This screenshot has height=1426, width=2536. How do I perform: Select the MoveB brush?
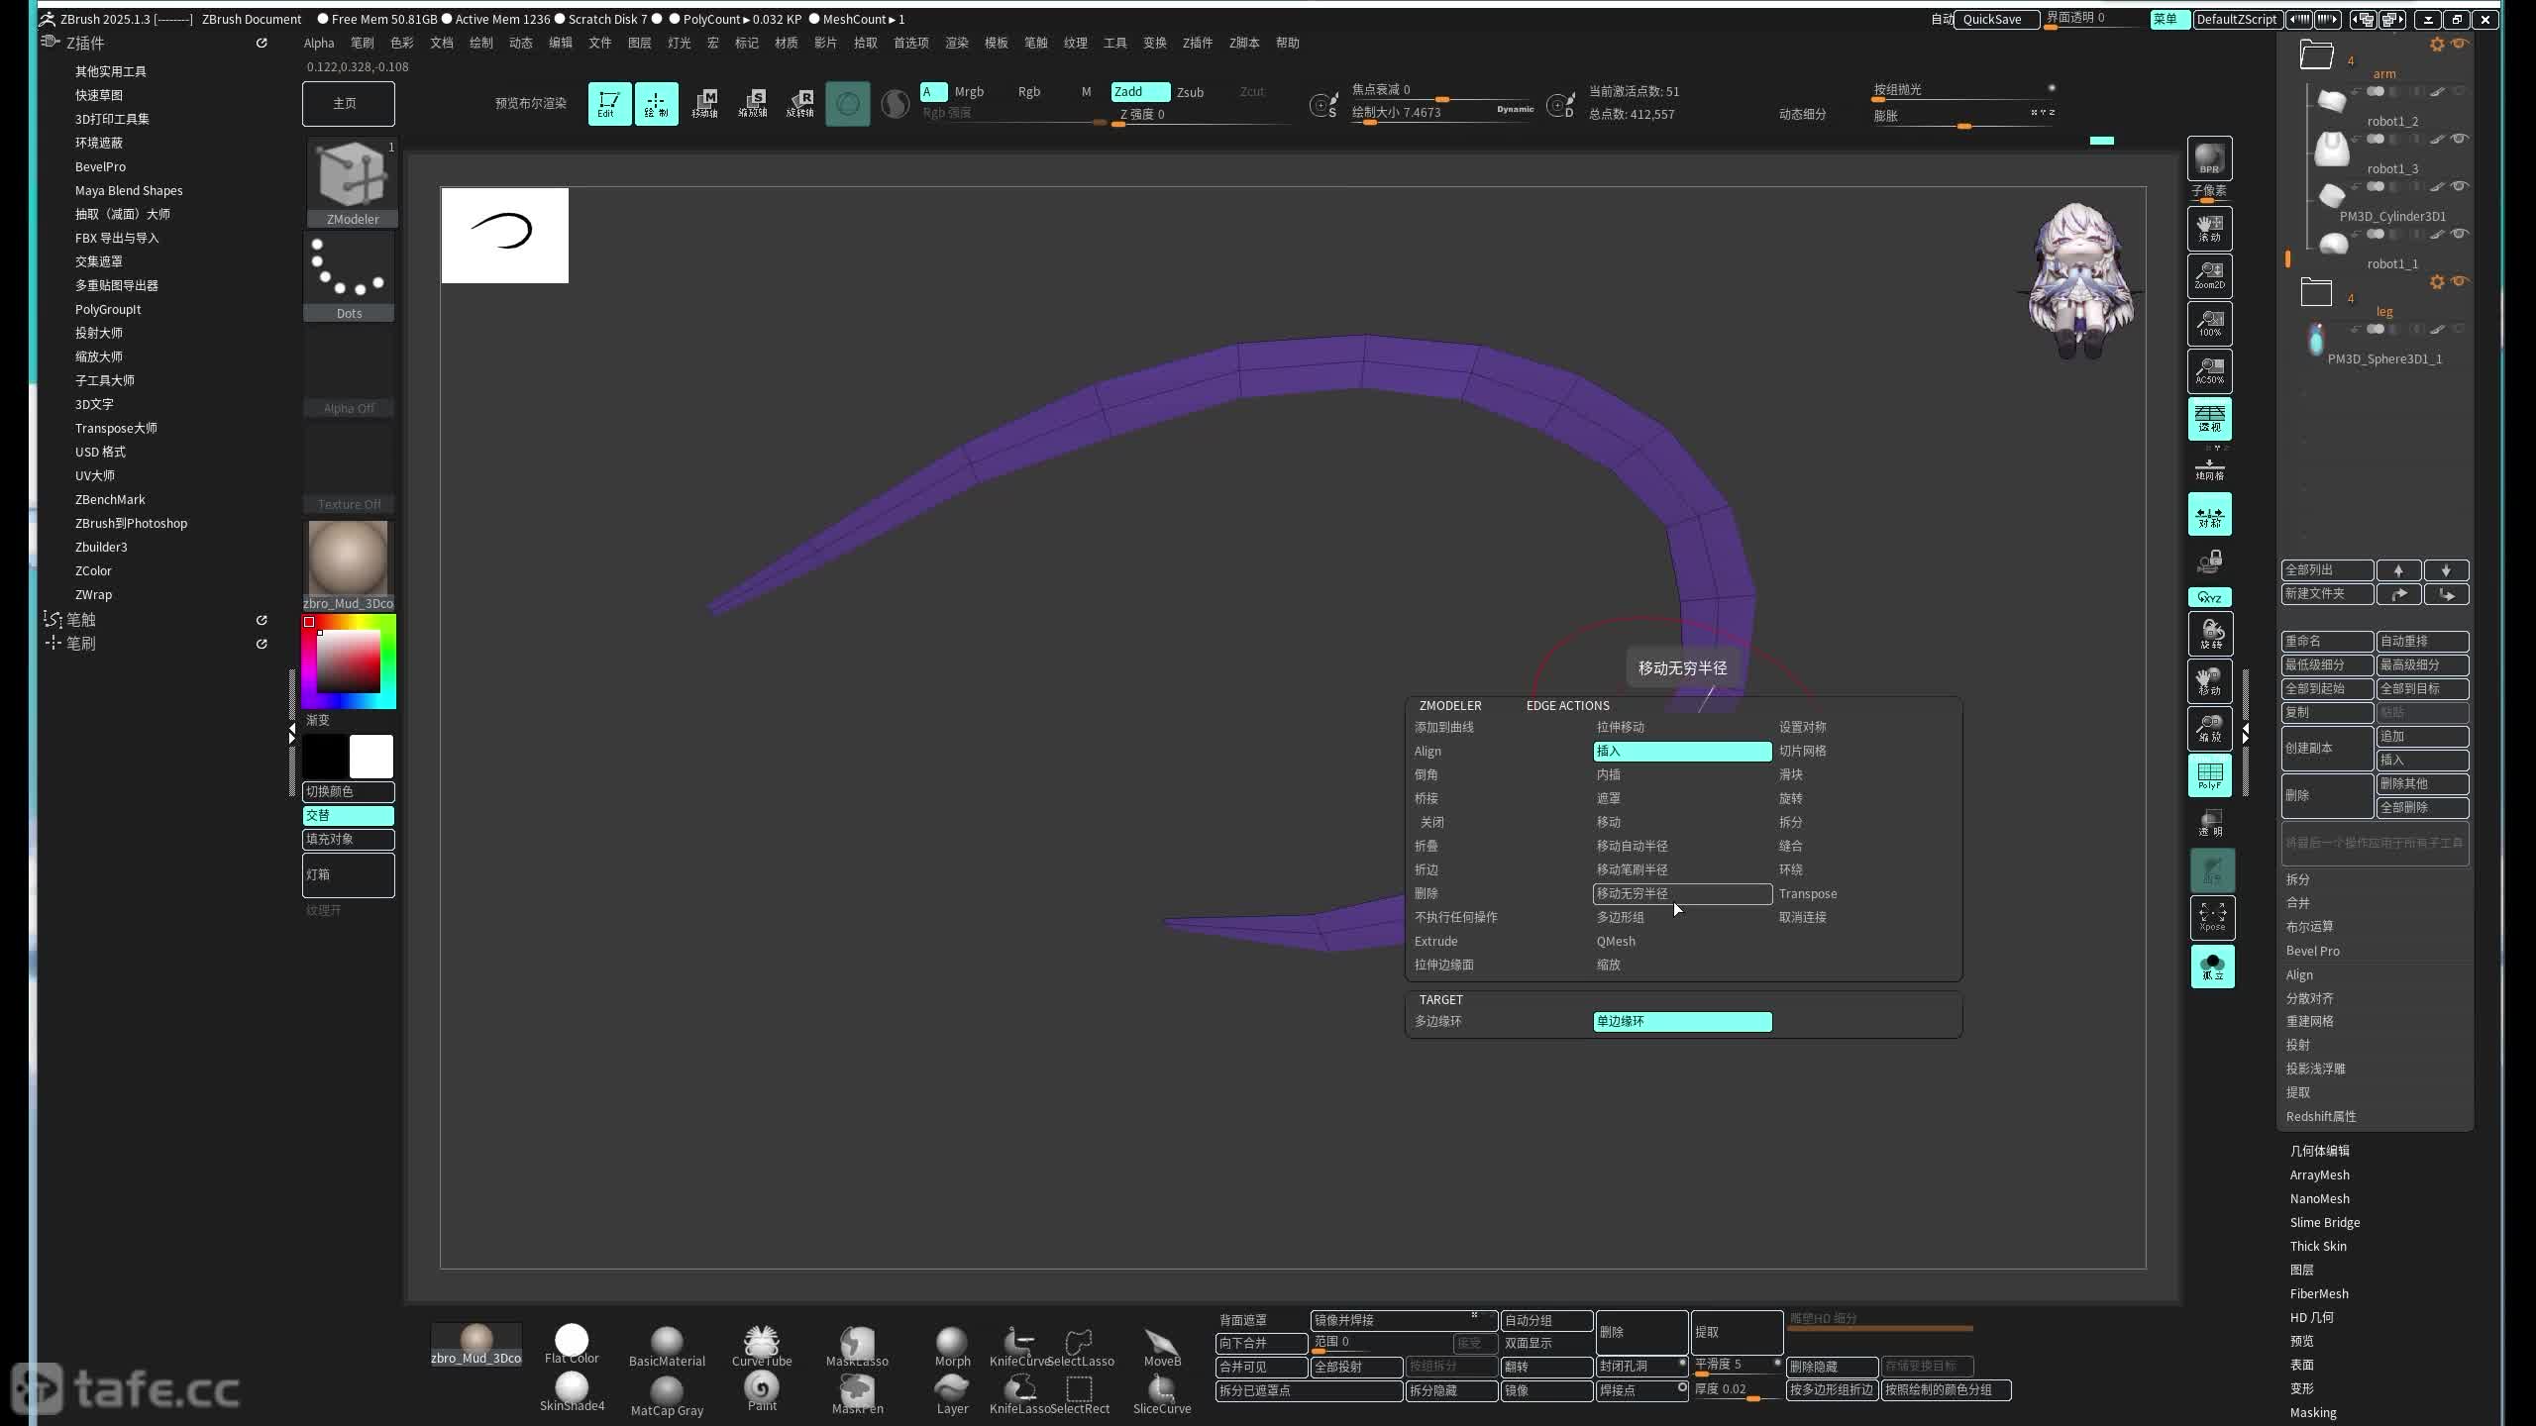pos(1161,1346)
